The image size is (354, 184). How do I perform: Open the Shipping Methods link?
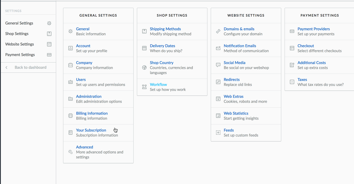click(x=165, y=29)
